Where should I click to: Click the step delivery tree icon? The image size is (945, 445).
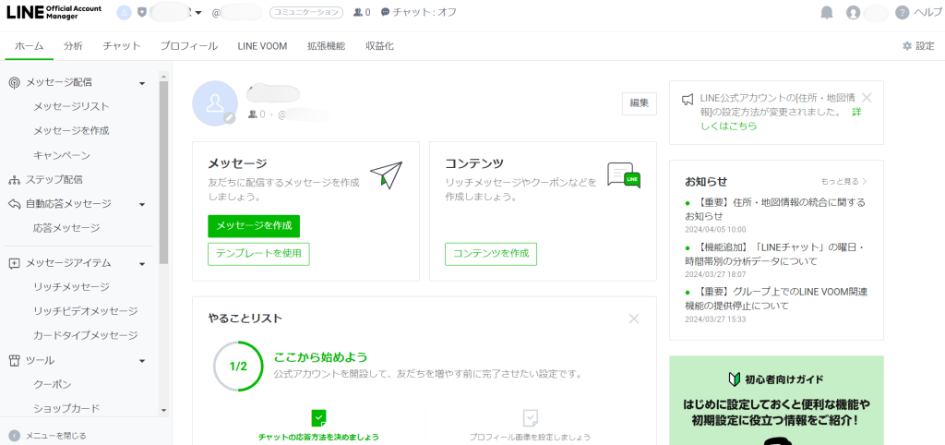(14, 180)
